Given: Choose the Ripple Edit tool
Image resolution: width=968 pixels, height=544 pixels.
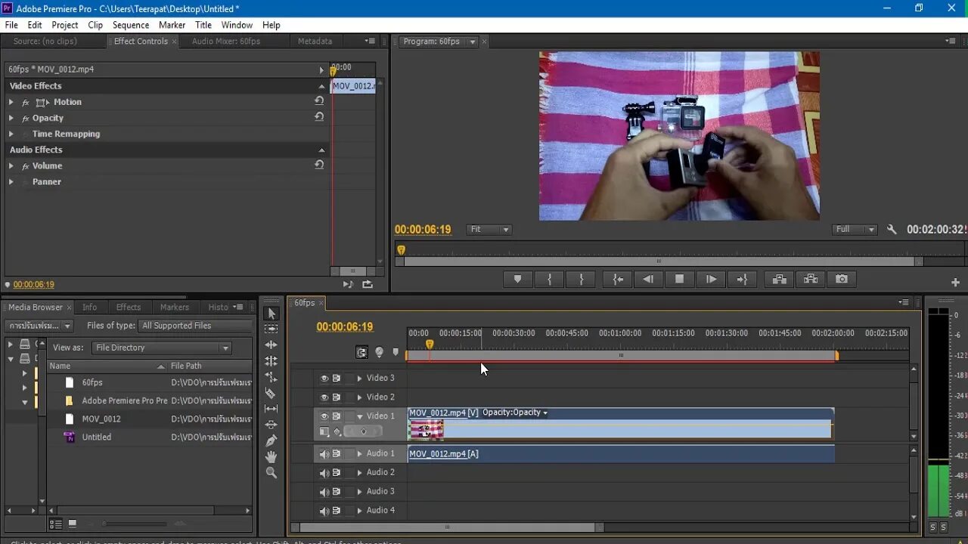Looking at the screenshot, I should click(x=271, y=345).
